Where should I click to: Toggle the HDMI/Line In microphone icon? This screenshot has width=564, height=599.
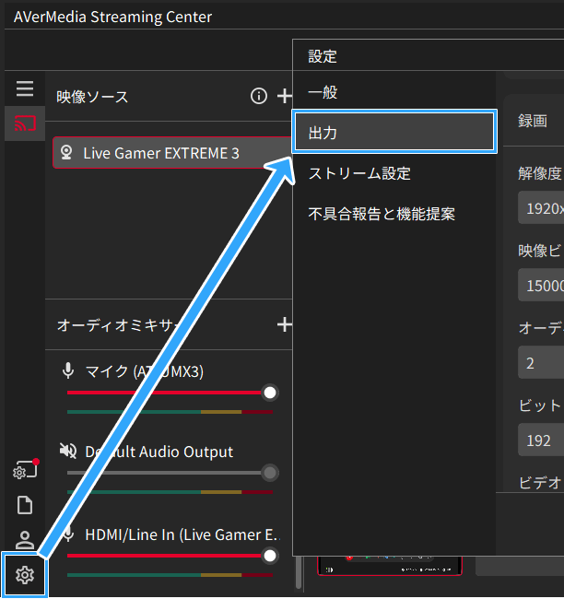tap(68, 534)
